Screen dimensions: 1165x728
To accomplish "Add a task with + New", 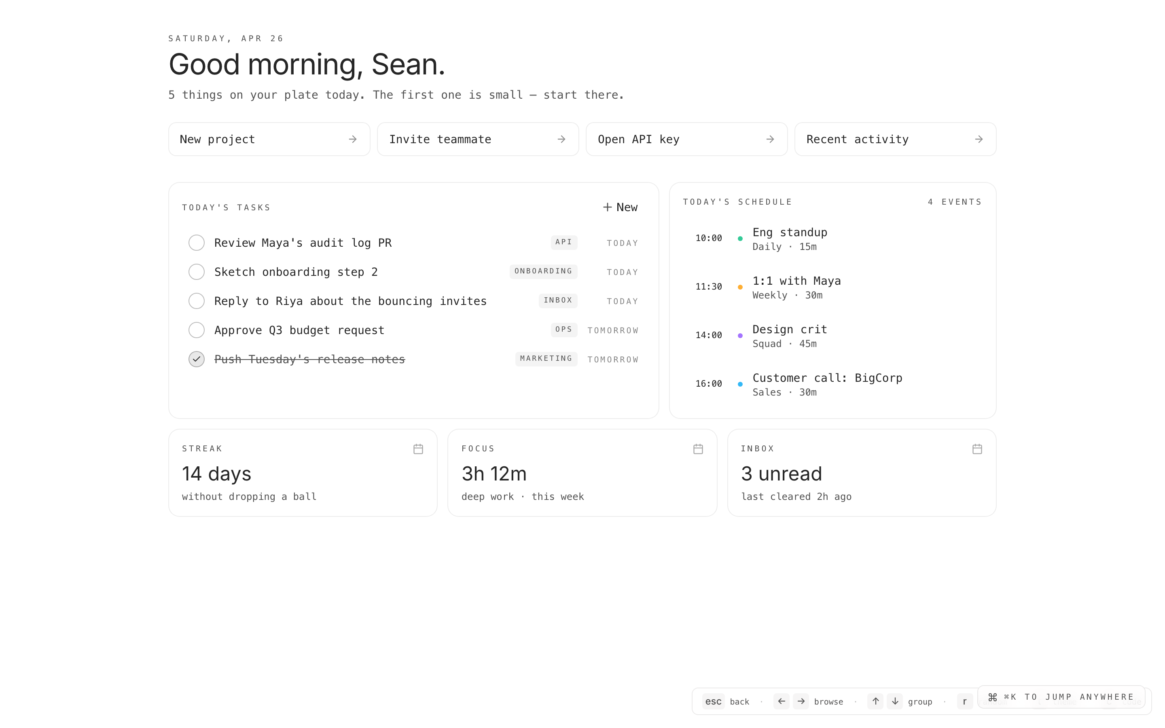I will pyautogui.click(x=620, y=207).
